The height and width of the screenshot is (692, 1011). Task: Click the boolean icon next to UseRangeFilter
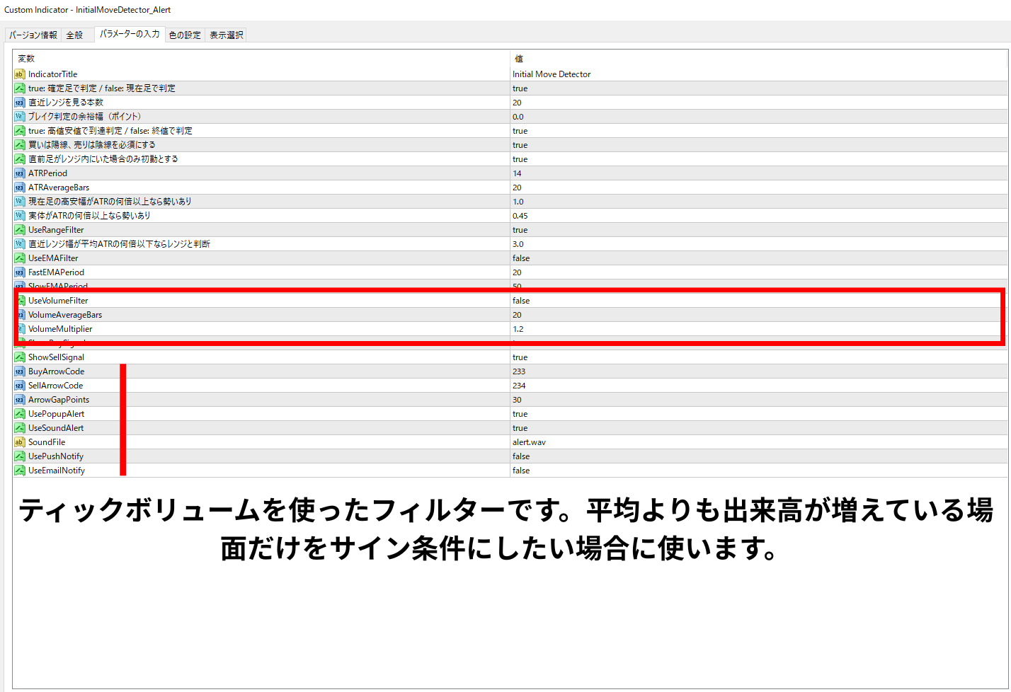(x=20, y=230)
